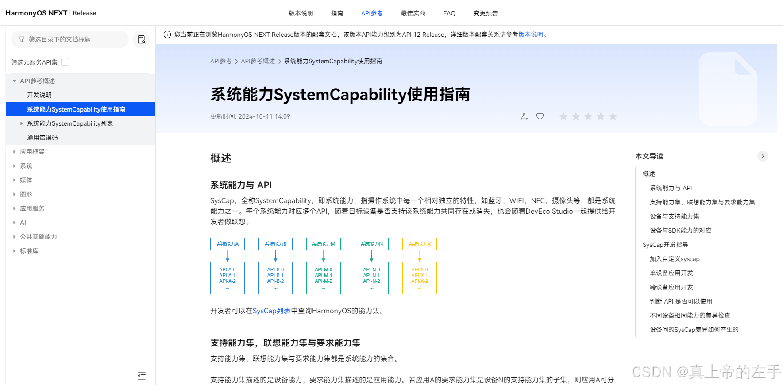The width and height of the screenshot is (783, 385).
Task: Click the 更新时间 2024-10-11 14:09 text
Action: [250, 116]
